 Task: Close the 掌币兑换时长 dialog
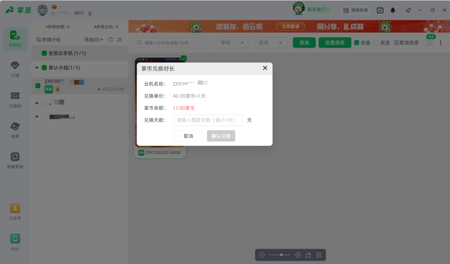pos(265,68)
